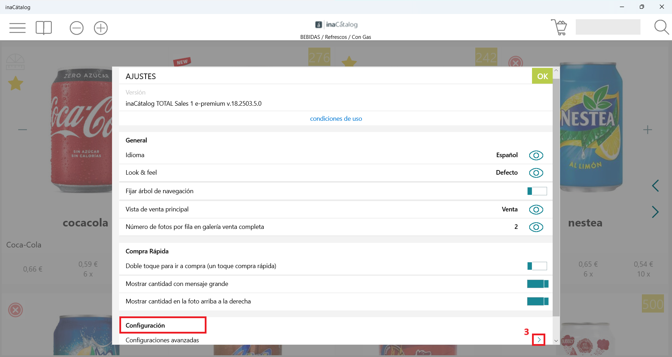Click the AJUSTES dialog title
The height and width of the screenshot is (357, 672).
point(141,76)
